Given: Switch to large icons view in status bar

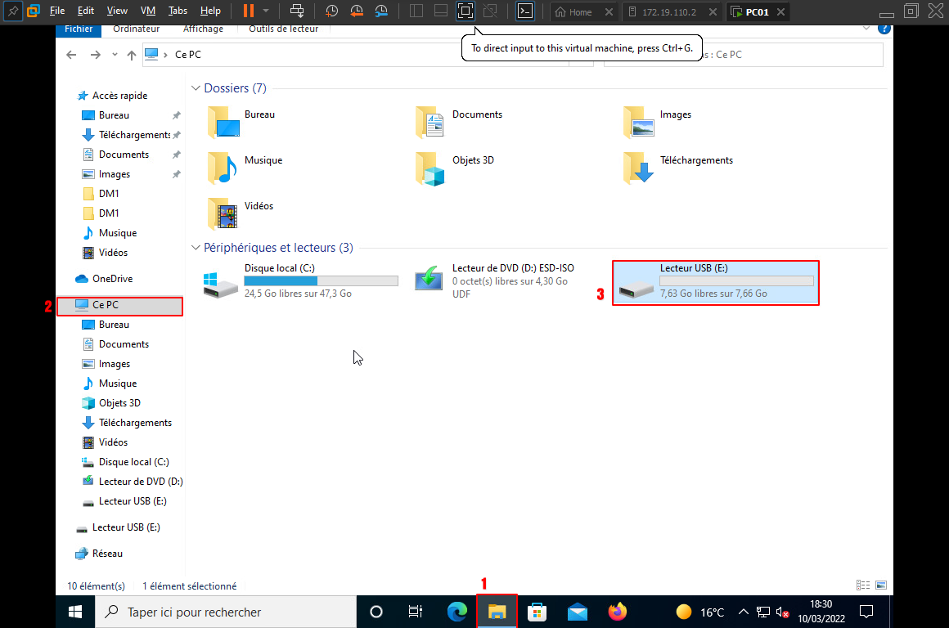Looking at the screenshot, I should coord(880,585).
